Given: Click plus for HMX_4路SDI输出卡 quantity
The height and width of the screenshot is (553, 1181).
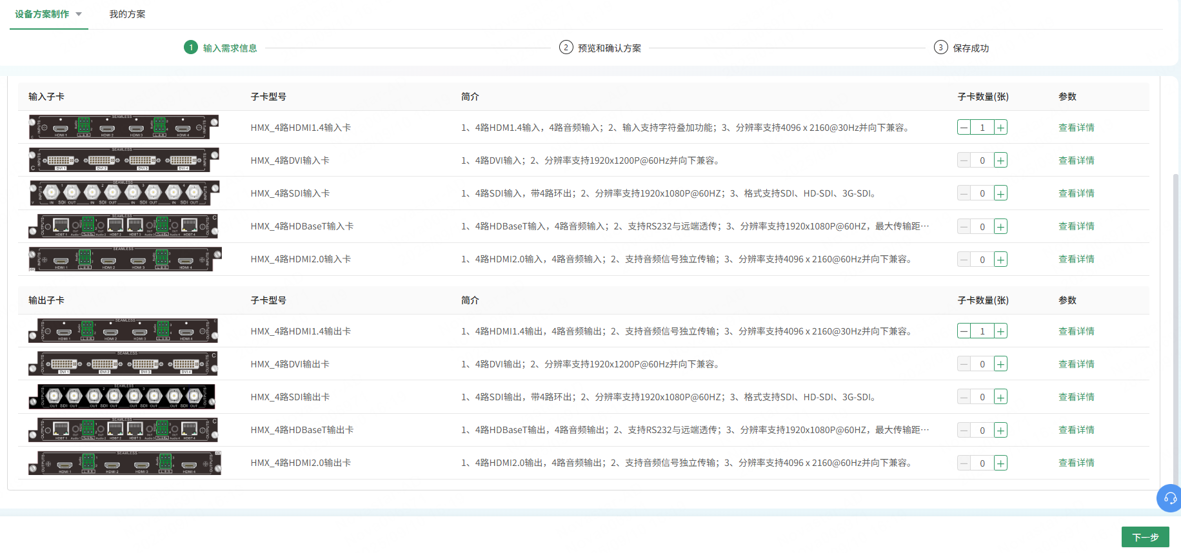Looking at the screenshot, I should [1000, 397].
